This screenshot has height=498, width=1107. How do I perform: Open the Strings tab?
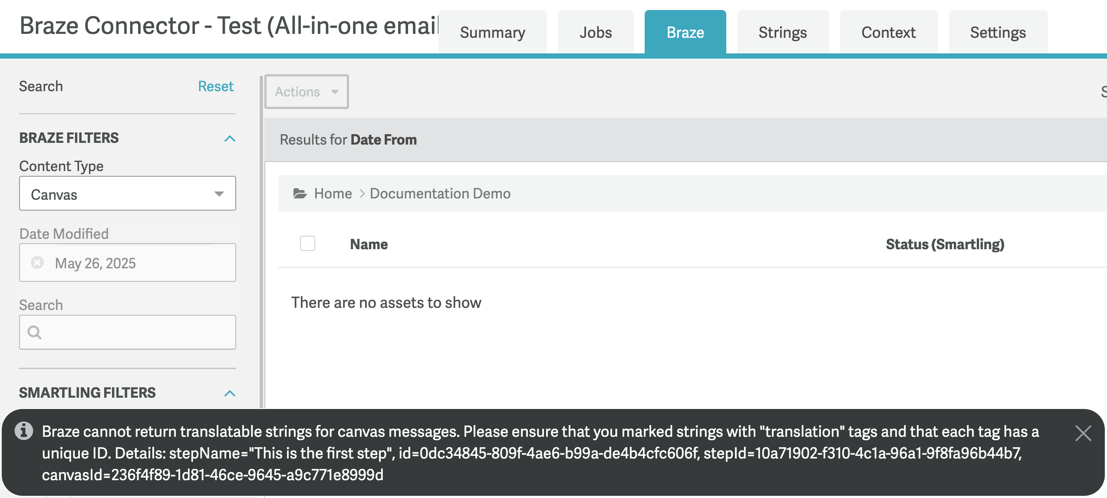click(x=783, y=32)
